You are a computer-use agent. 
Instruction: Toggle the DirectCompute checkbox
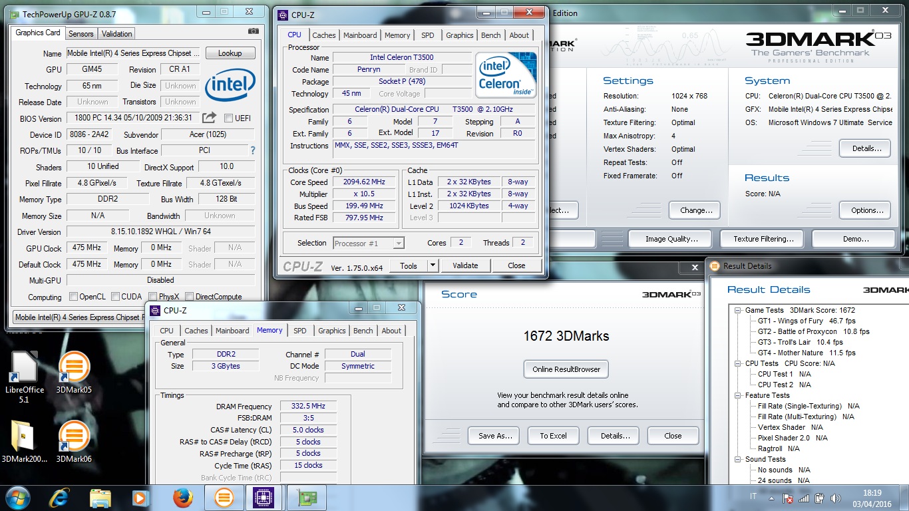pyautogui.click(x=190, y=297)
